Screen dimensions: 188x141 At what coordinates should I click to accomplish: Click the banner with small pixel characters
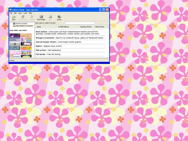click(26, 52)
